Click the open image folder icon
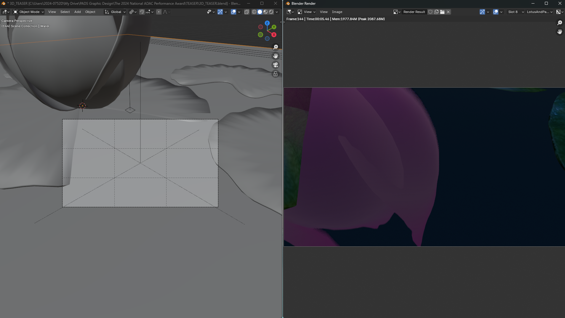 [x=442, y=12]
